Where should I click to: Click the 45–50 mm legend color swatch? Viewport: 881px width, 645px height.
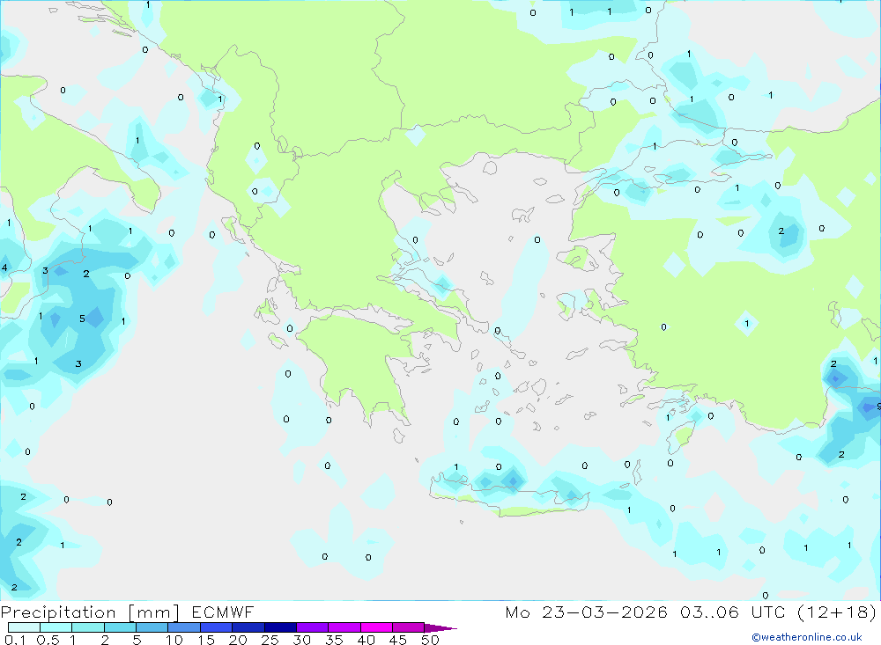coord(409,627)
